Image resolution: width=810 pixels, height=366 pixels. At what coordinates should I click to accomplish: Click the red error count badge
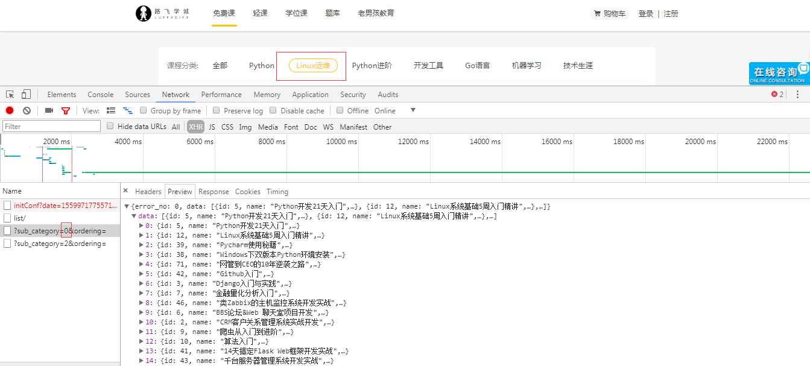pos(777,95)
